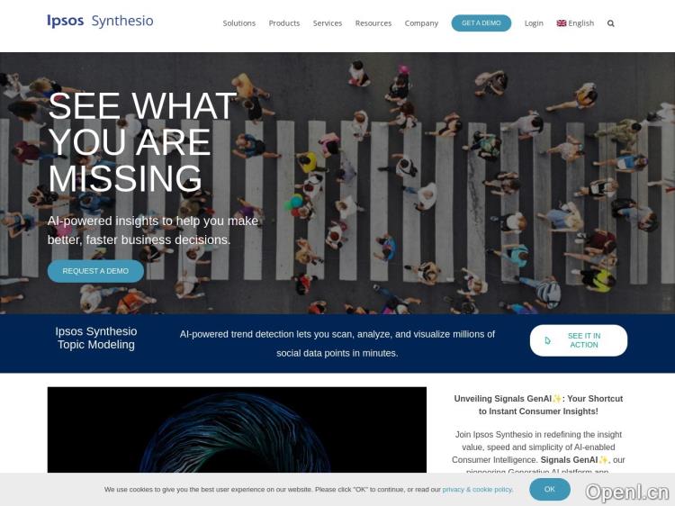This screenshot has height=506, width=675.
Task: Click the UK flag language icon
Action: pyautogui.click(x=562, y=23)
